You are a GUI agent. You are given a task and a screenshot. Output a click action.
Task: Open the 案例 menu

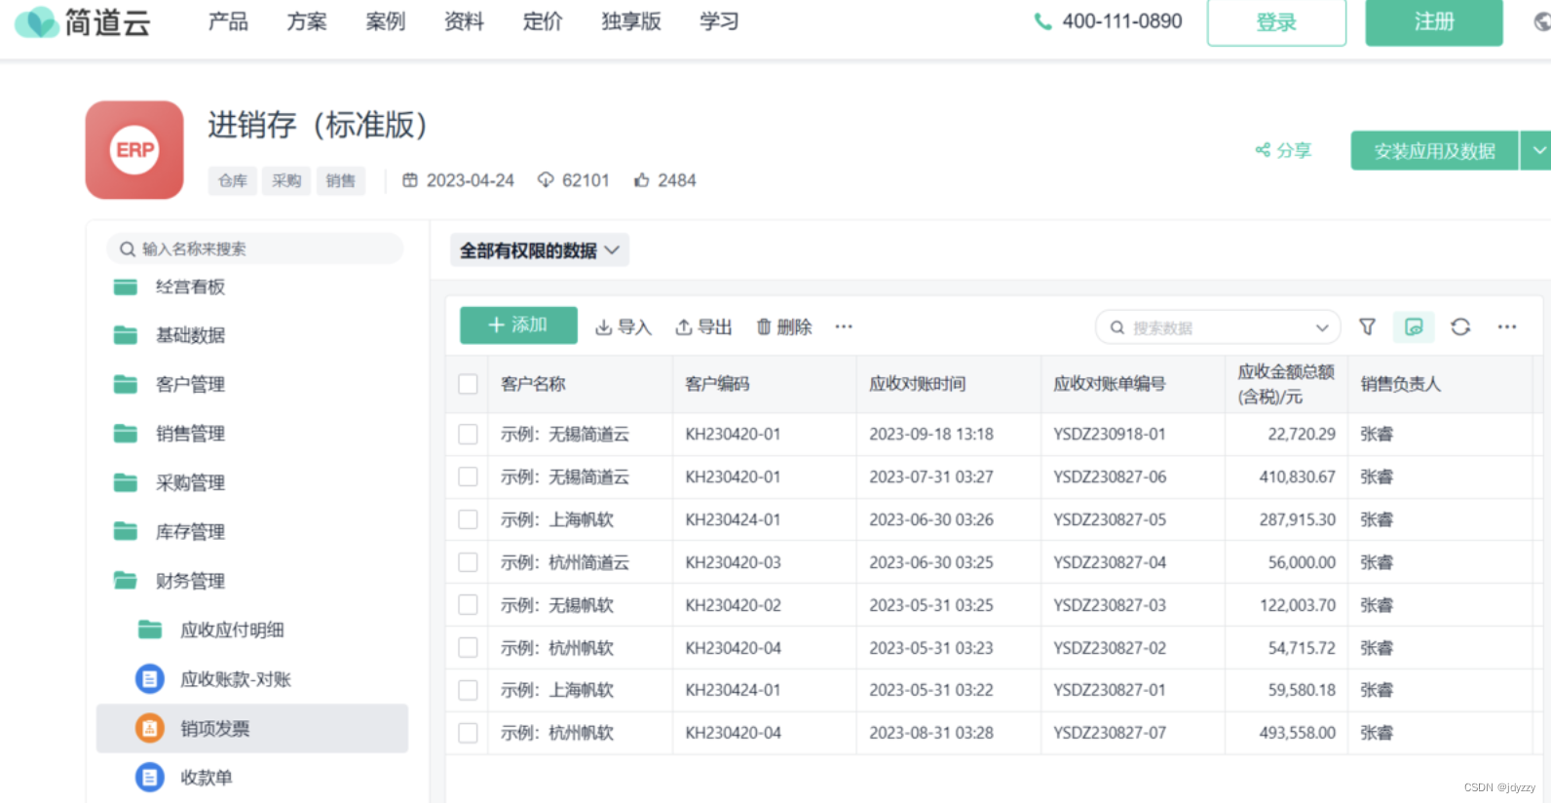[x=386, y=21]
